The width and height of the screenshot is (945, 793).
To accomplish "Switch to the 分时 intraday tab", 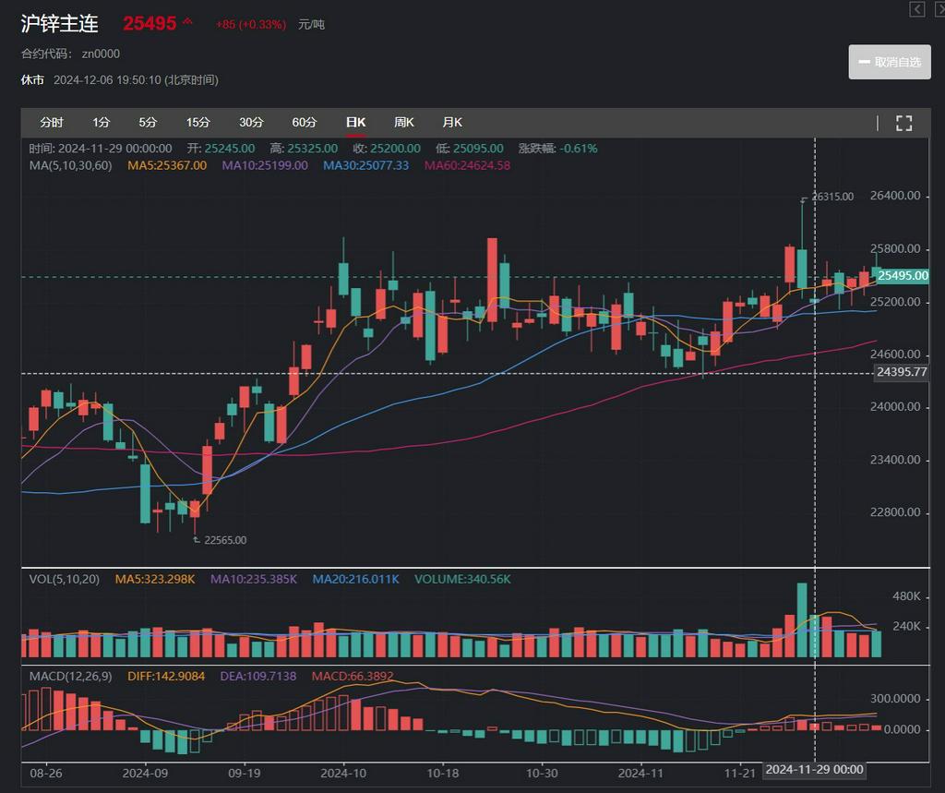I will point(52,123).
